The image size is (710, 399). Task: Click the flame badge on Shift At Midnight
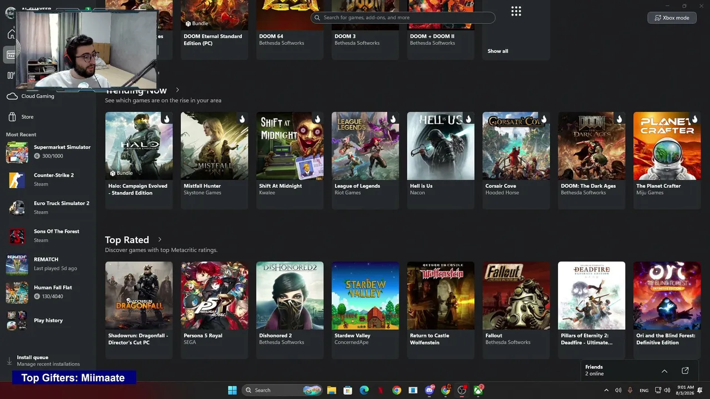point(317,119)
